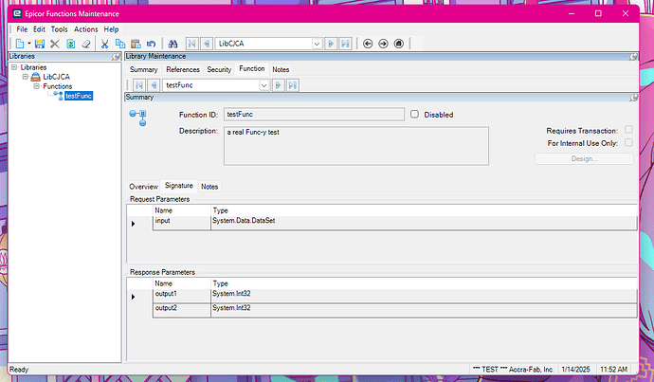
Task: Open the Home circular toolbar icon
Action: click(398, 44)
